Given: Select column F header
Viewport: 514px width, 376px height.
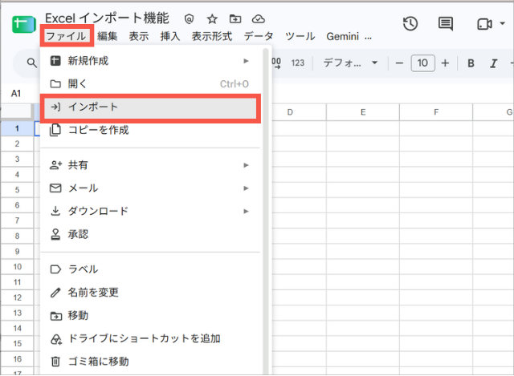Looking at the screenshot, I should click(x=436, y=112).
